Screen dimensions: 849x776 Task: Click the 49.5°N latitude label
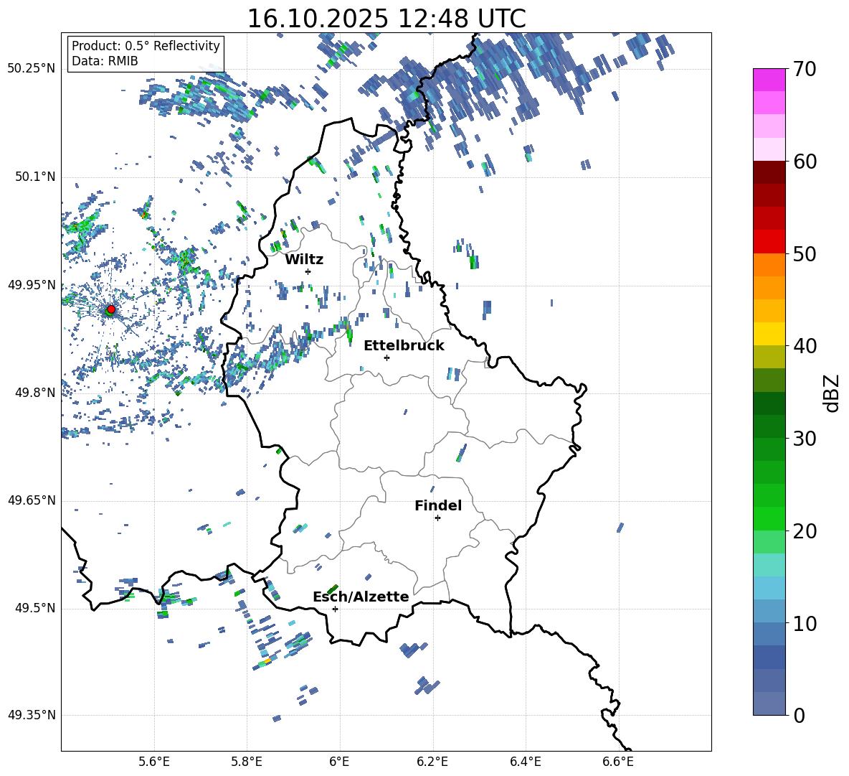(x=35, y=608)
